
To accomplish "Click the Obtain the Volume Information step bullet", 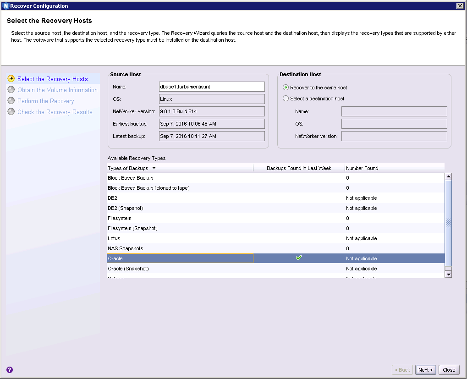I will [11, 90].
